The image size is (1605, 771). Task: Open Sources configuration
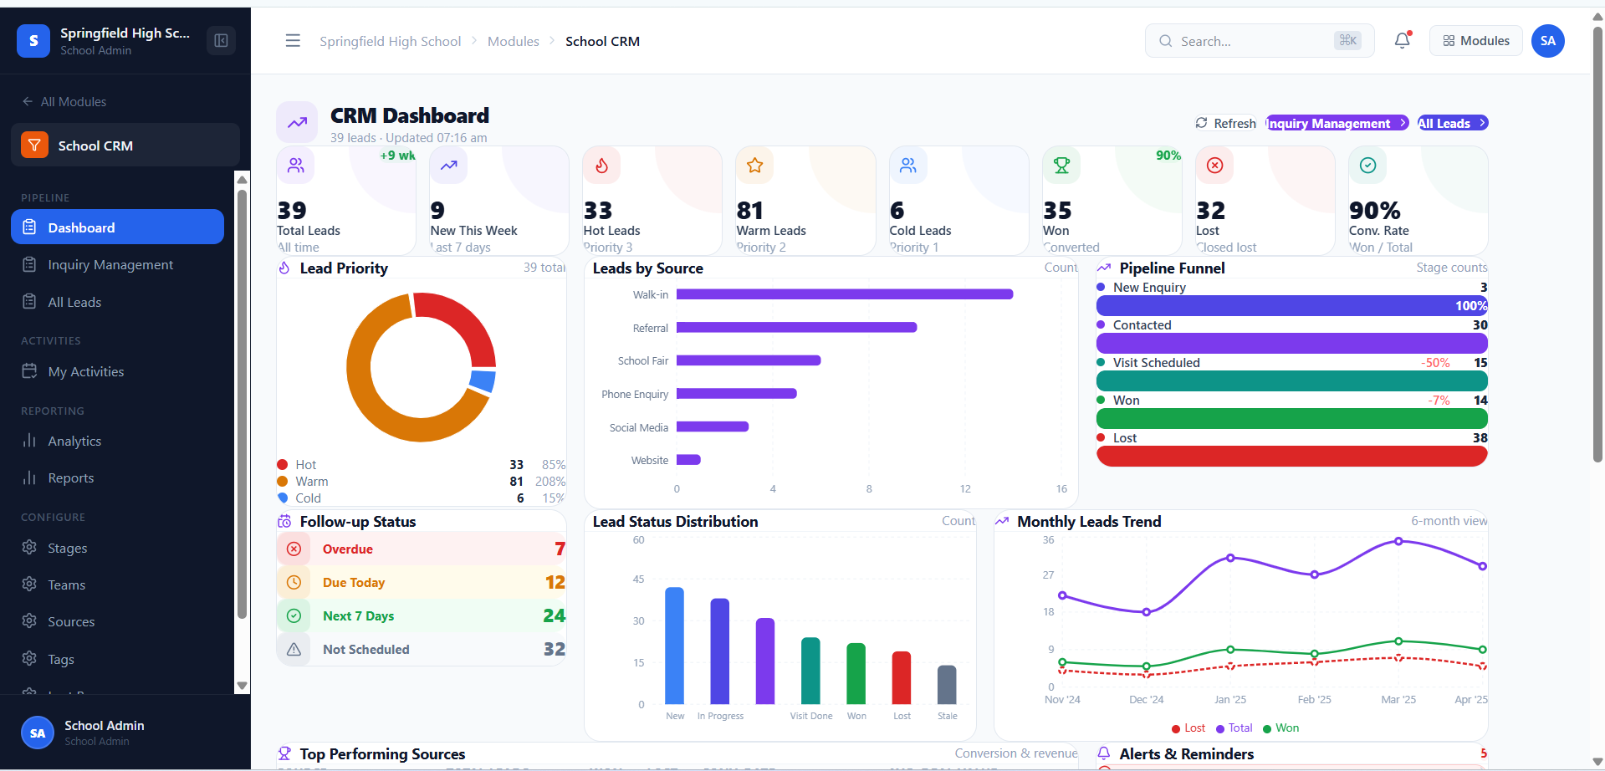(117, 621)
